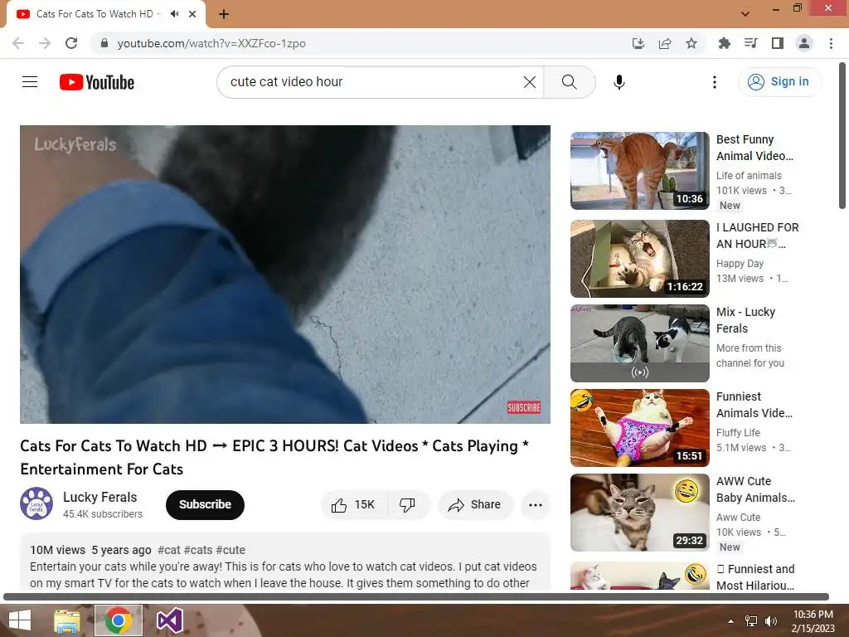Open the AWW Cute Baby Animals thumbnail
849x637 pixels.
(x=639, y=513)
